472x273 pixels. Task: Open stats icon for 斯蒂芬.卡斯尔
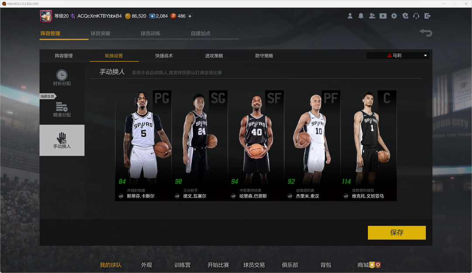pyautogui.click(x=121, y=196)
